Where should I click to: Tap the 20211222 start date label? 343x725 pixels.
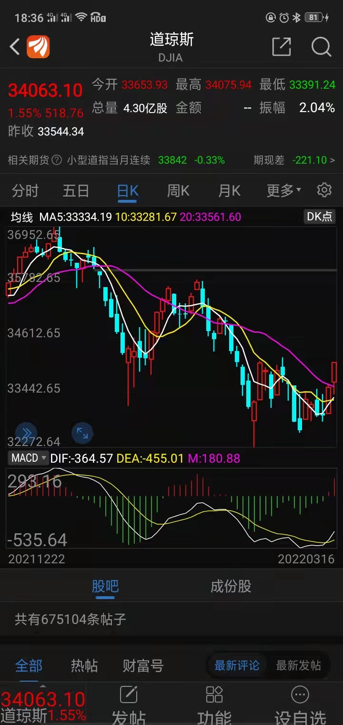(37, 559)
